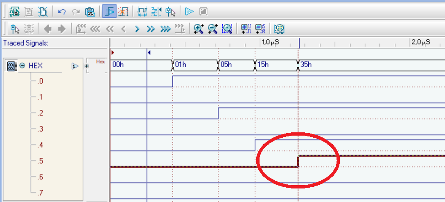
Task: Click the crossed-lines document page toolbar icon
Action: pos(43,11)
